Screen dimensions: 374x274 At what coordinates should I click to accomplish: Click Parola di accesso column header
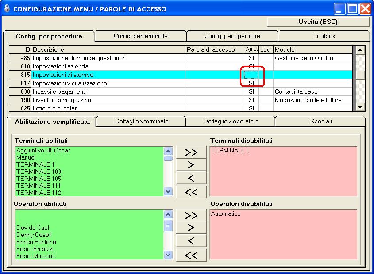(x=214, y=49)
